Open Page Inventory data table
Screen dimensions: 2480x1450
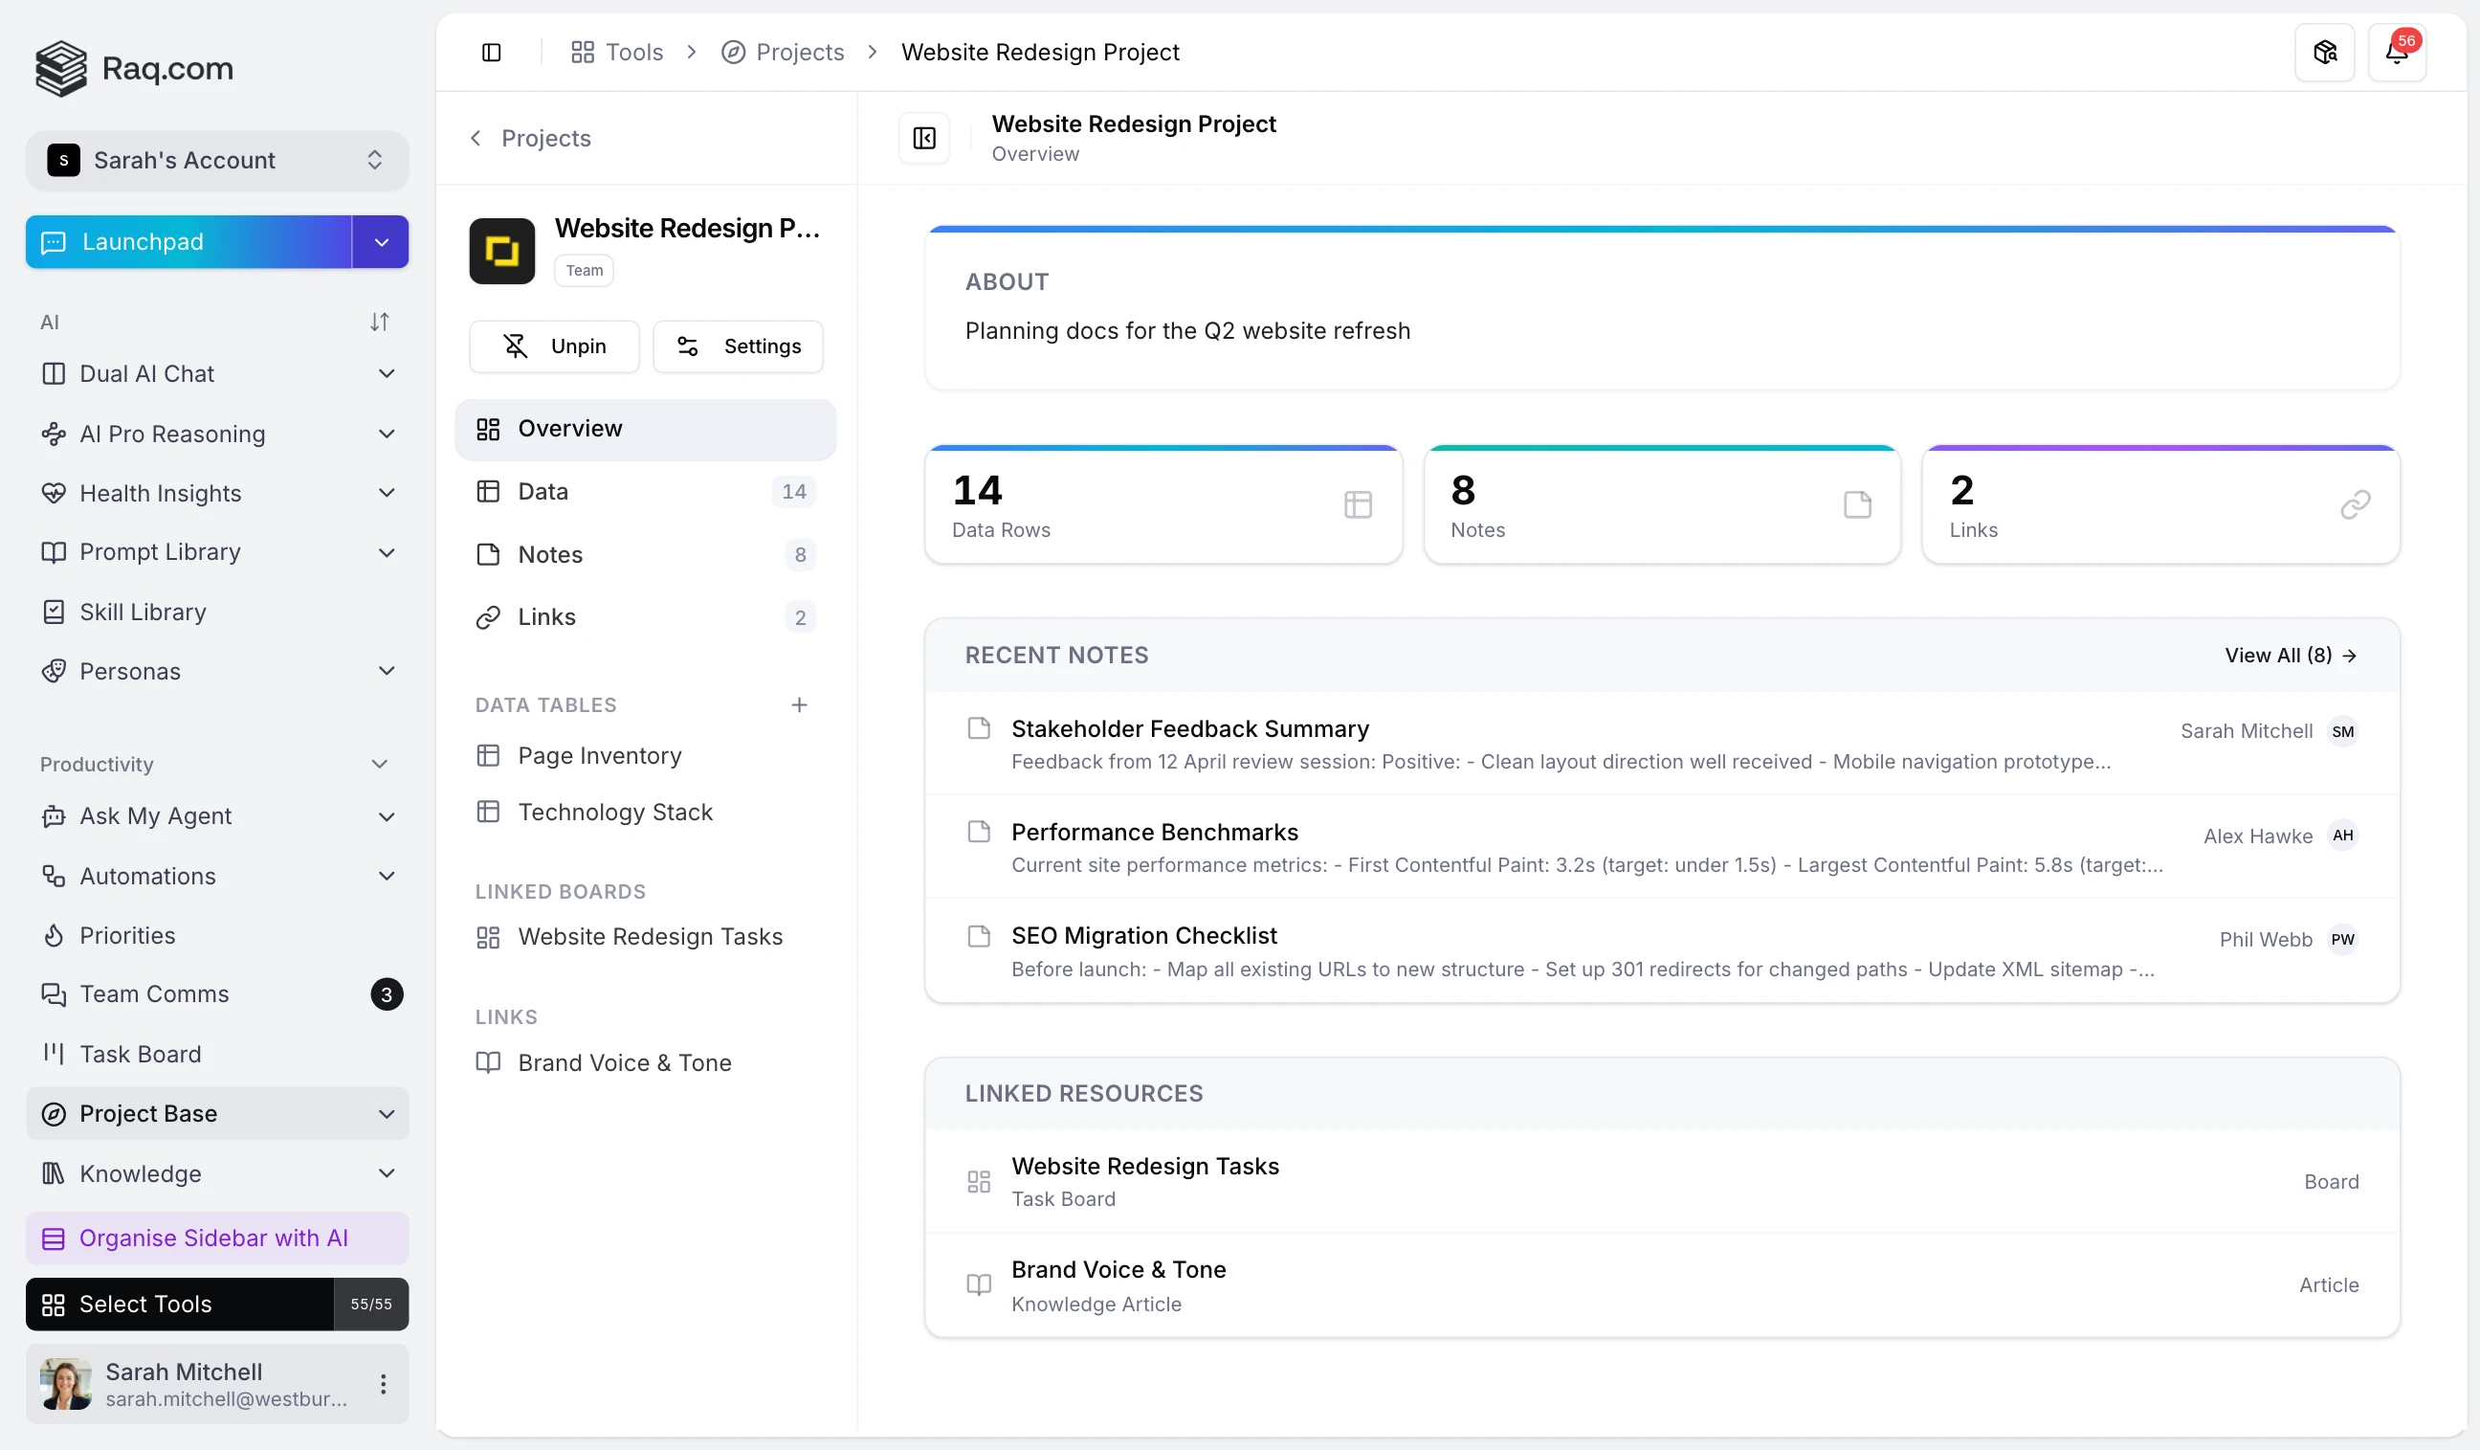pos(599,755)
